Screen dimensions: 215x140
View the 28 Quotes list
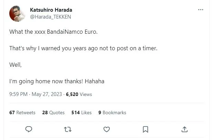(53, 112)
